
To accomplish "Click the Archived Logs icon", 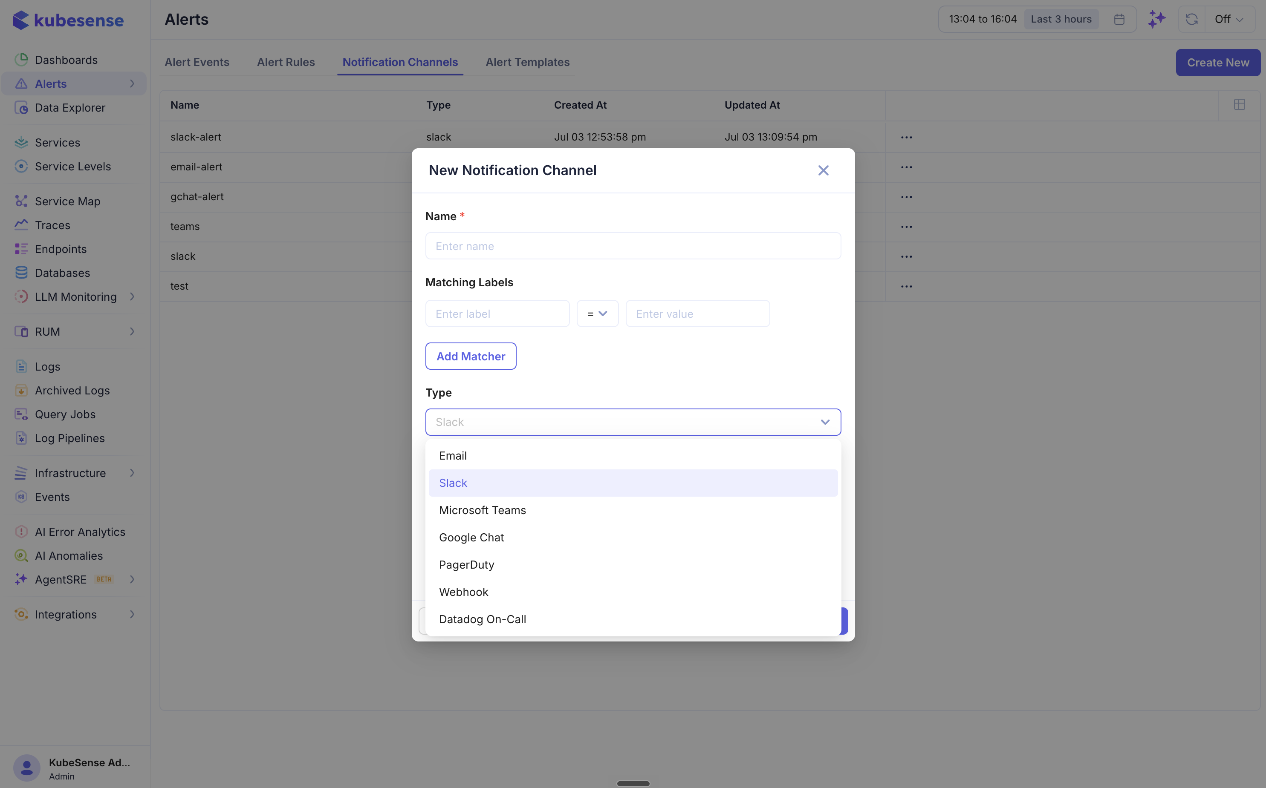I will tap(21, 390).
